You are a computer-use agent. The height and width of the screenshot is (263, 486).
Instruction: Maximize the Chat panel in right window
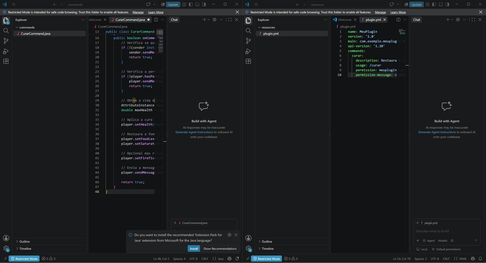click(x=473, y=19)
